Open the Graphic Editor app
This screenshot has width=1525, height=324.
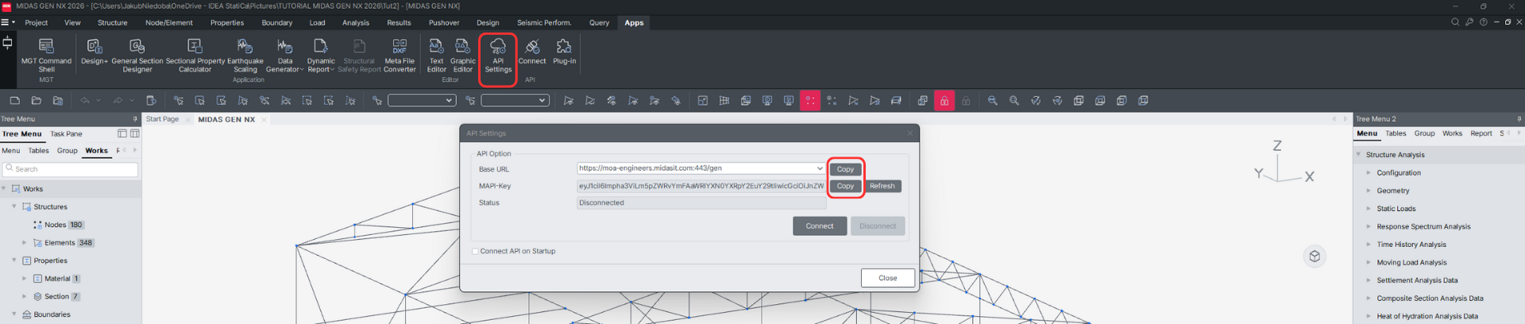click(462, 55)
